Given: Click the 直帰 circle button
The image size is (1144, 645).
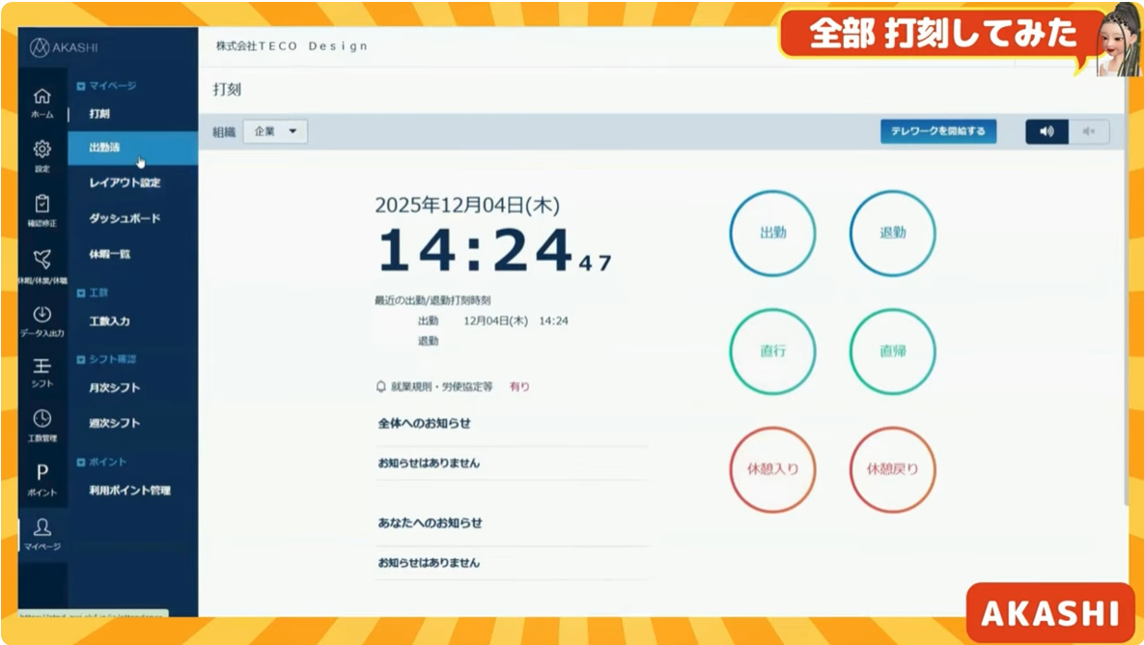Looking at the screenshot, I should (x=892, y=351).
